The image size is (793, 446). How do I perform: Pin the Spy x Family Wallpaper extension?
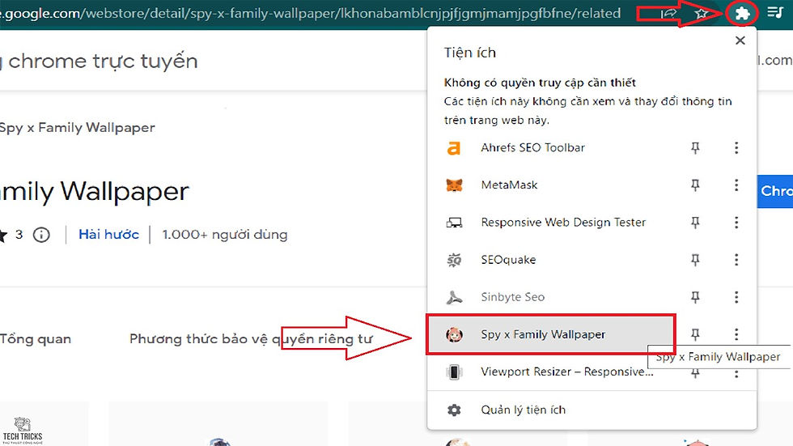point(695,334)
